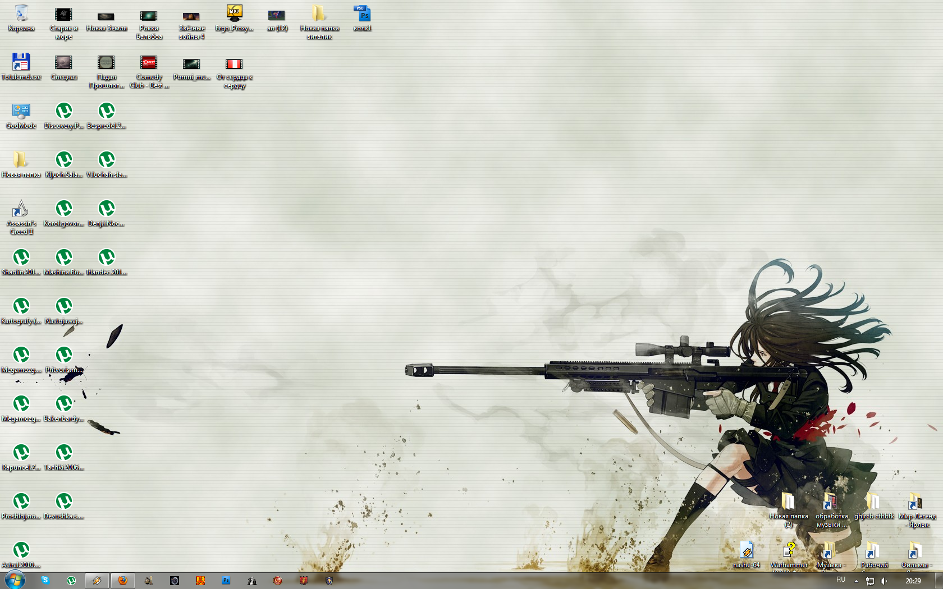943x589 pixels.
Task: Switch to the Winamp taskbar button
Action: coord(97,581)
